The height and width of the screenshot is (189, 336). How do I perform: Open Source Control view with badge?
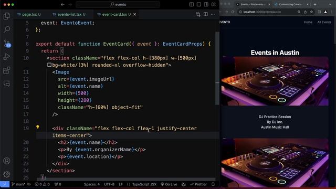(x=7, y=44)
